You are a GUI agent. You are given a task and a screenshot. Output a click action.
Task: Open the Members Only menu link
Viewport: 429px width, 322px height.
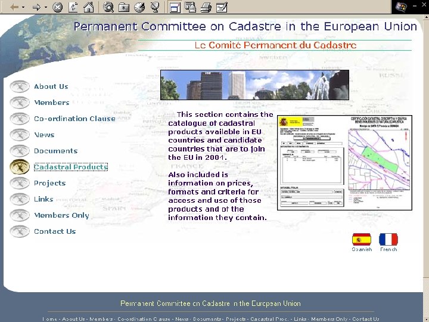pos(61,215)
